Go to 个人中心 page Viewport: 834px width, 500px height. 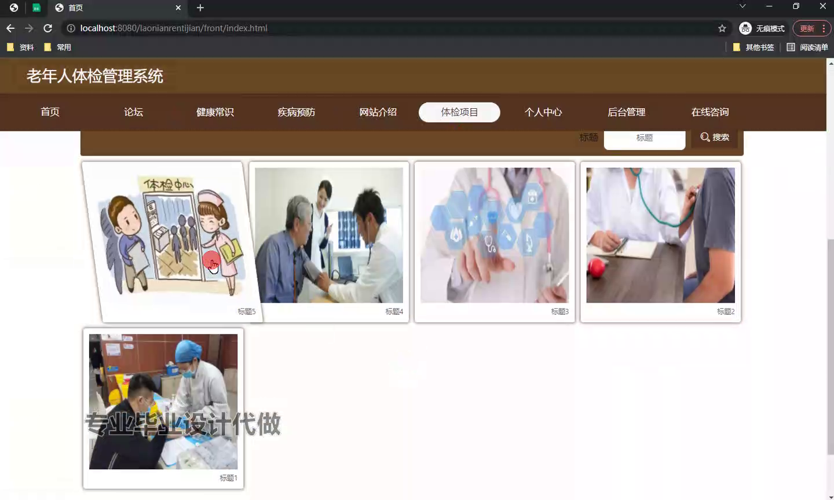(543, 112)
